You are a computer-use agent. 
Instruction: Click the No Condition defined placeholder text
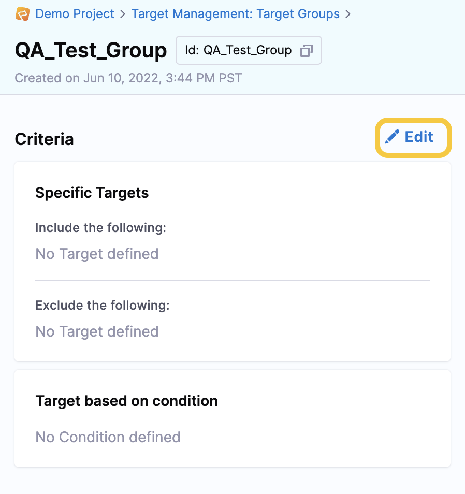point(108,437)
